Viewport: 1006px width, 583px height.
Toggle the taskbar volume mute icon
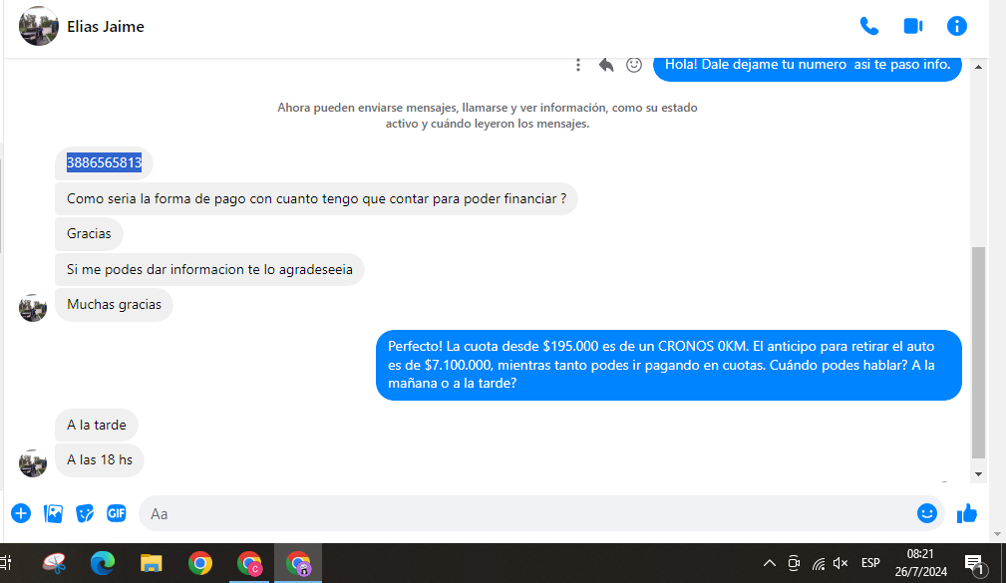pos(840,563)
